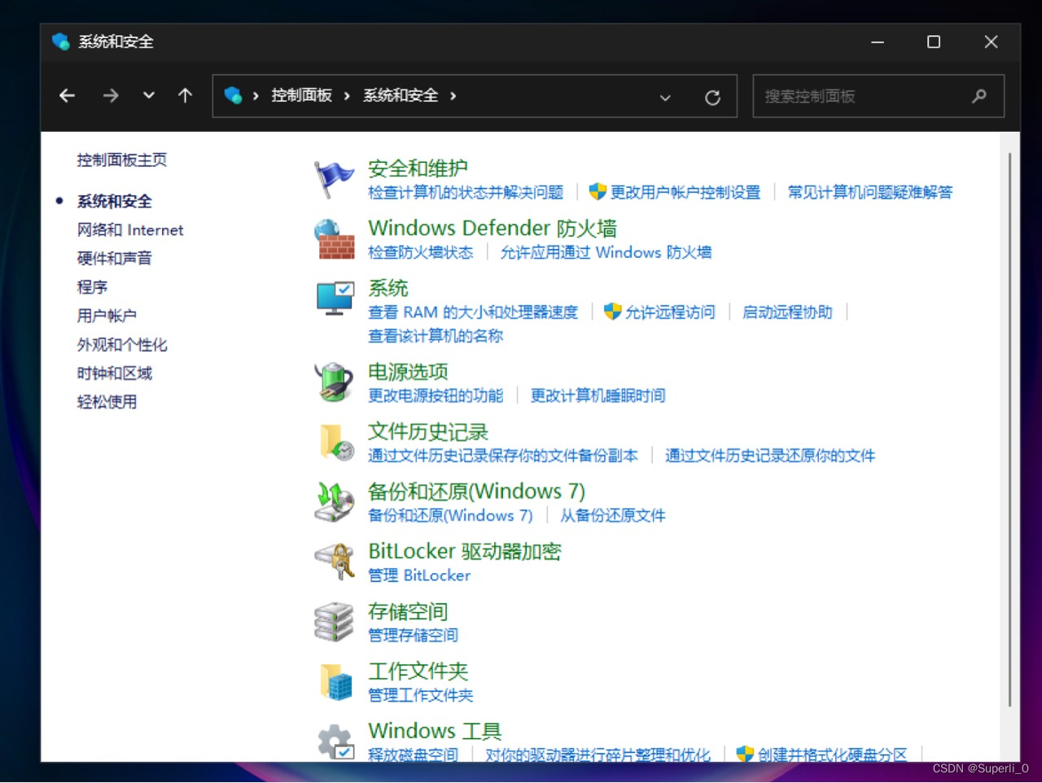
Task: Expand chevron after 系统和安全 in breadcrumb
Action: (x=453, y=96)
